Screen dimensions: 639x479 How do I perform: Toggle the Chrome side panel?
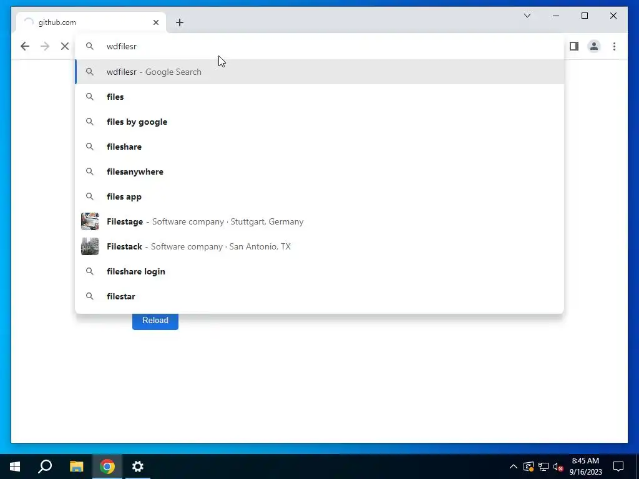574,46
